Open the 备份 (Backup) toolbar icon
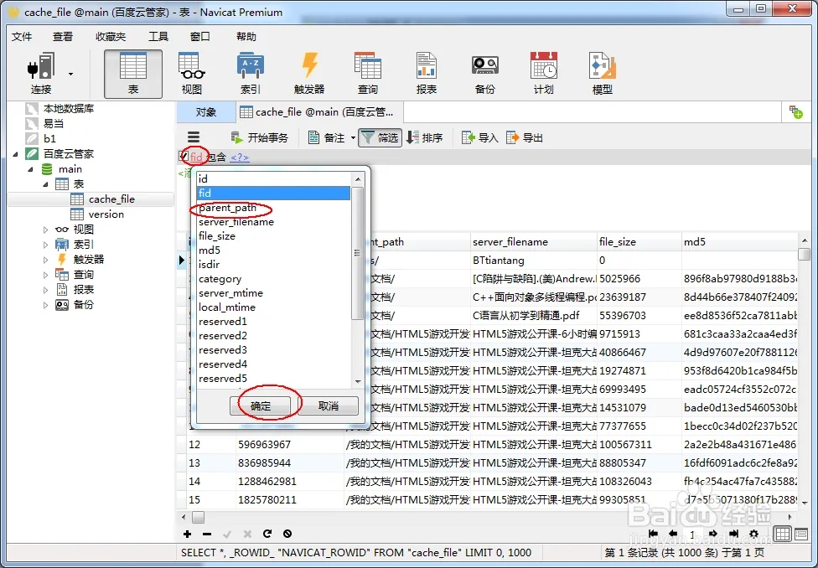The height and width of the screenshot is (568, 818). [x=484, y=73]
